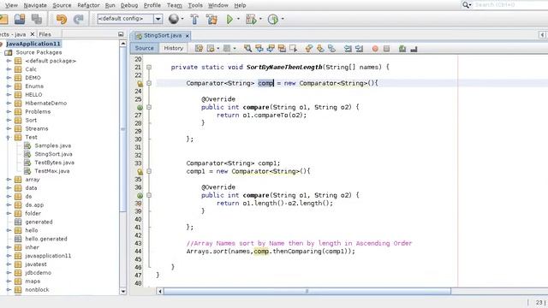Click the search magnifier icon at the top right
548x308 pixels.
466,5
